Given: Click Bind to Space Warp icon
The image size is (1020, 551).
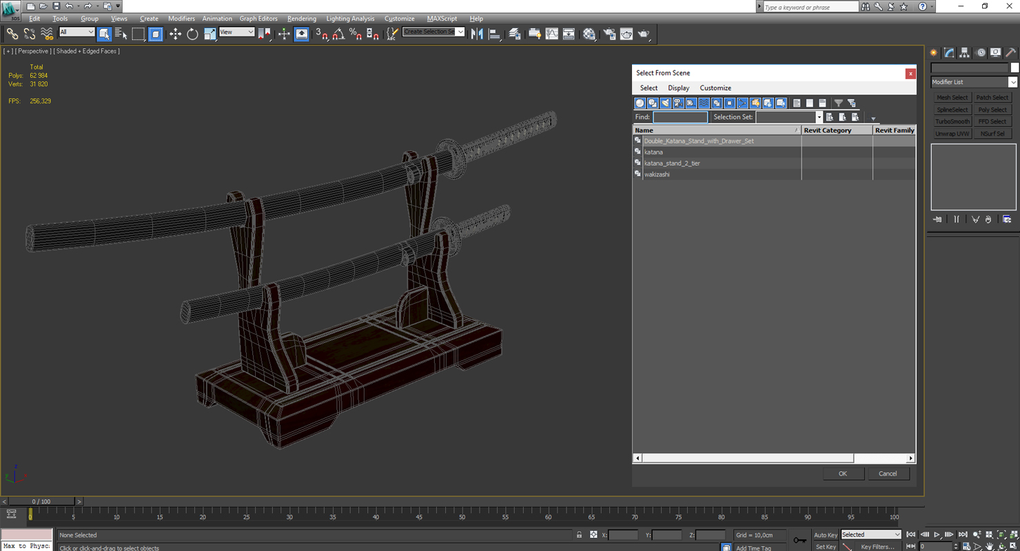Looking at the screenshot, I should pyautogui.click(x=47, y=34).
